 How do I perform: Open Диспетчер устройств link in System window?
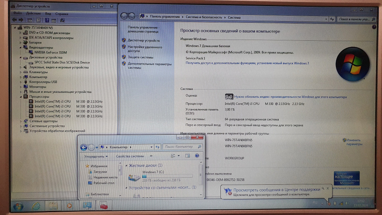pyautogui.click(x=144, y=40)
